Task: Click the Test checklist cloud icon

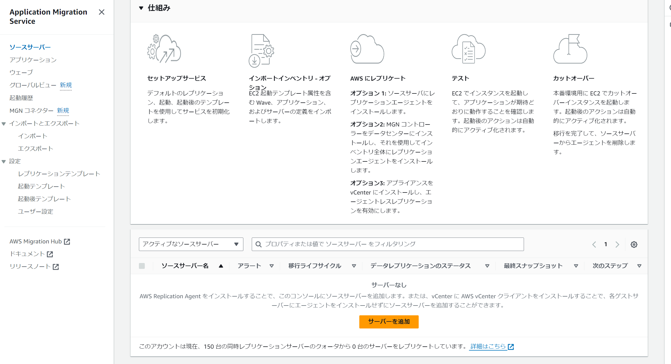Action: (468, 49)
